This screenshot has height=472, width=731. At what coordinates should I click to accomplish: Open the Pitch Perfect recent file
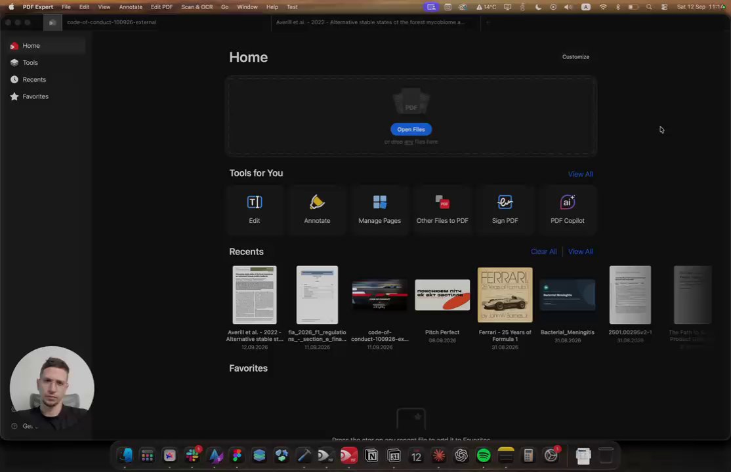[442, 295]
